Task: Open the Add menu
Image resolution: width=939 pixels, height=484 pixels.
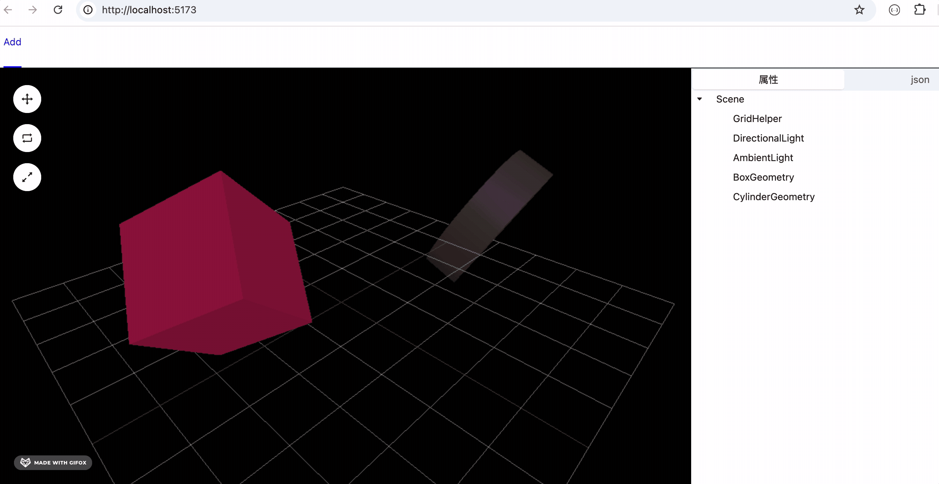Action: [x=13, y=42]
